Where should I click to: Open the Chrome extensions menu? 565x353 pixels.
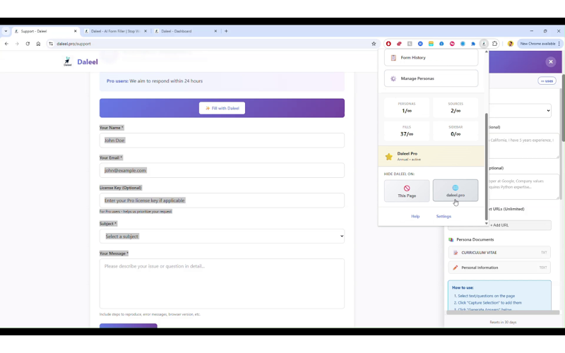tap(495, 44)
